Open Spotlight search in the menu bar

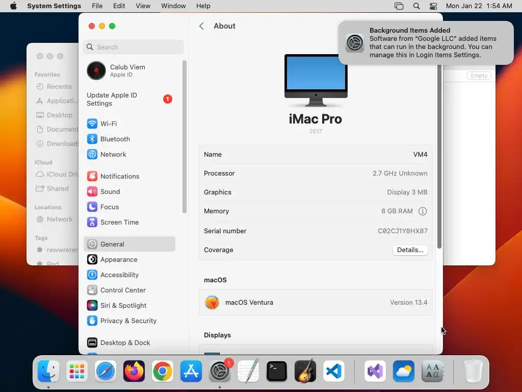click(x=416, y=6)
